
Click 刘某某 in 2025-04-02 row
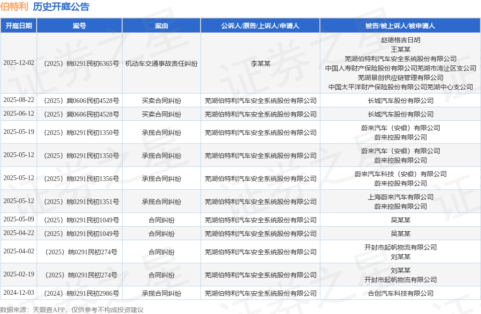(x=400, y=257)
